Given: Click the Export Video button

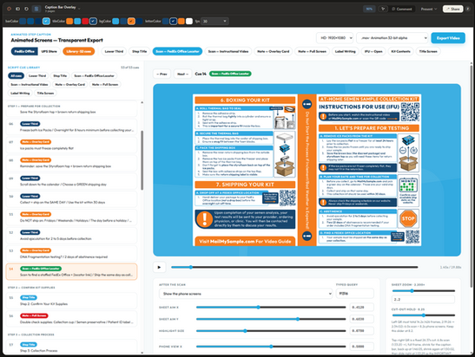Looking at the screenshot, I should (x=448, y=38).
